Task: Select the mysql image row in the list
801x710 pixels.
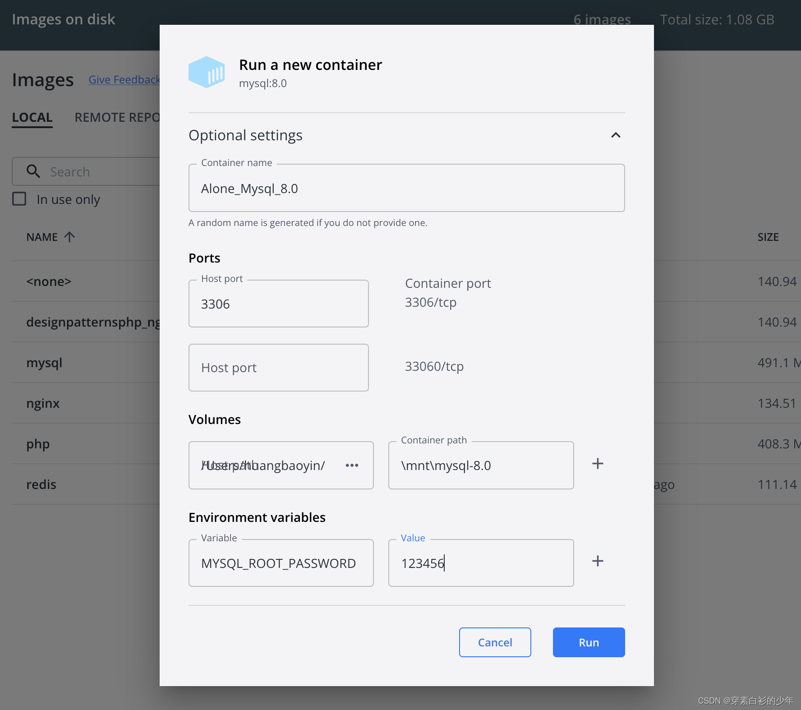Action: click(x=44, y=362)
